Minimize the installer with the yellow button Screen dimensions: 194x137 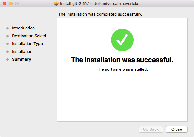[x=11, y=3]
